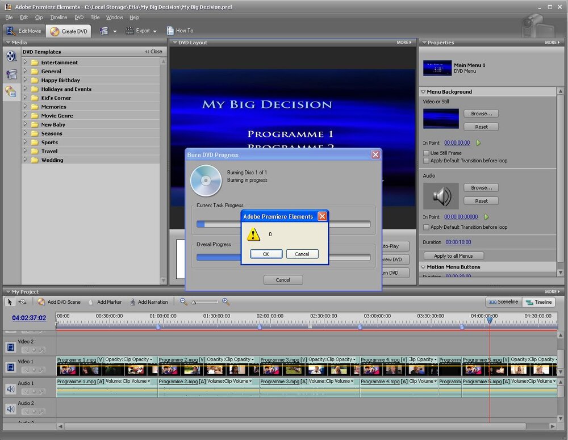Screen dimensions: 568x440
Task: Close the DVD Templates panel
Action: tap(153, 52)
